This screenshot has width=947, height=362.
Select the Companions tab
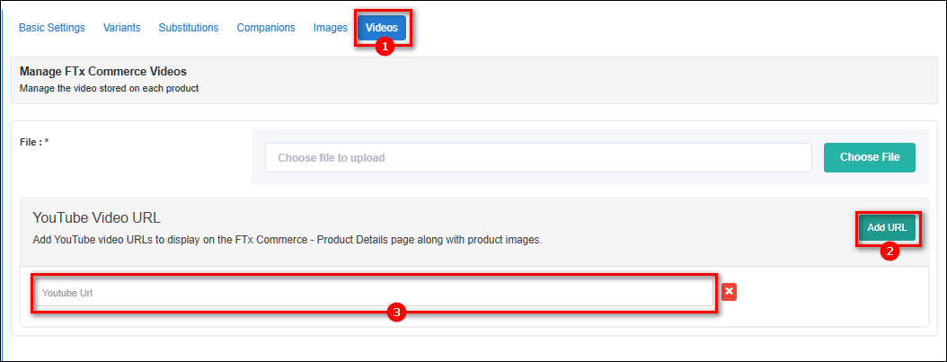click(x=266, y=28)
